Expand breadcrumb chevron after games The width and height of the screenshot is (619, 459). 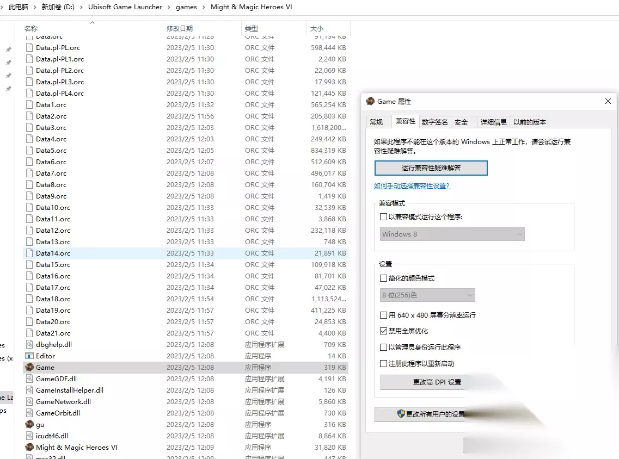(x=204, y=7)
